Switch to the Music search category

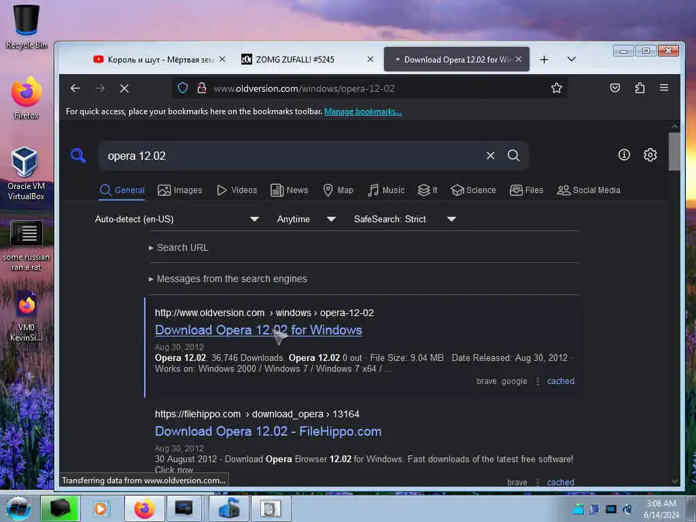click(386, 190)
